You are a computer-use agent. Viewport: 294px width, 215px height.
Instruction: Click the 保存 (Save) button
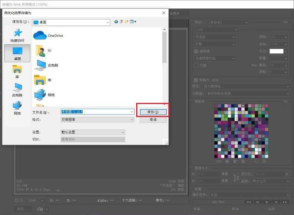pyautogui.click(x=153, y=112)
